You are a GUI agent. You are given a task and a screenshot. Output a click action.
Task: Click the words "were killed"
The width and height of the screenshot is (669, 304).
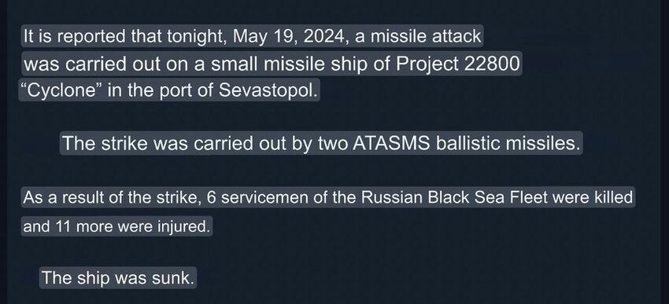click(592, 197)
